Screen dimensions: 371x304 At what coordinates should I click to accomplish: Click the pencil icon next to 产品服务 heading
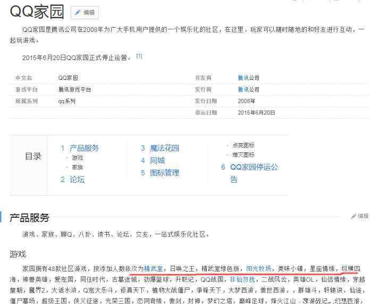(353, 216)
